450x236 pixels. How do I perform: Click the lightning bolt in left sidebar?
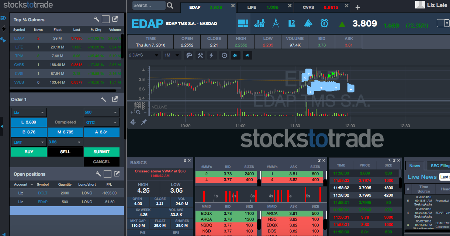click(x=4, y=28)
